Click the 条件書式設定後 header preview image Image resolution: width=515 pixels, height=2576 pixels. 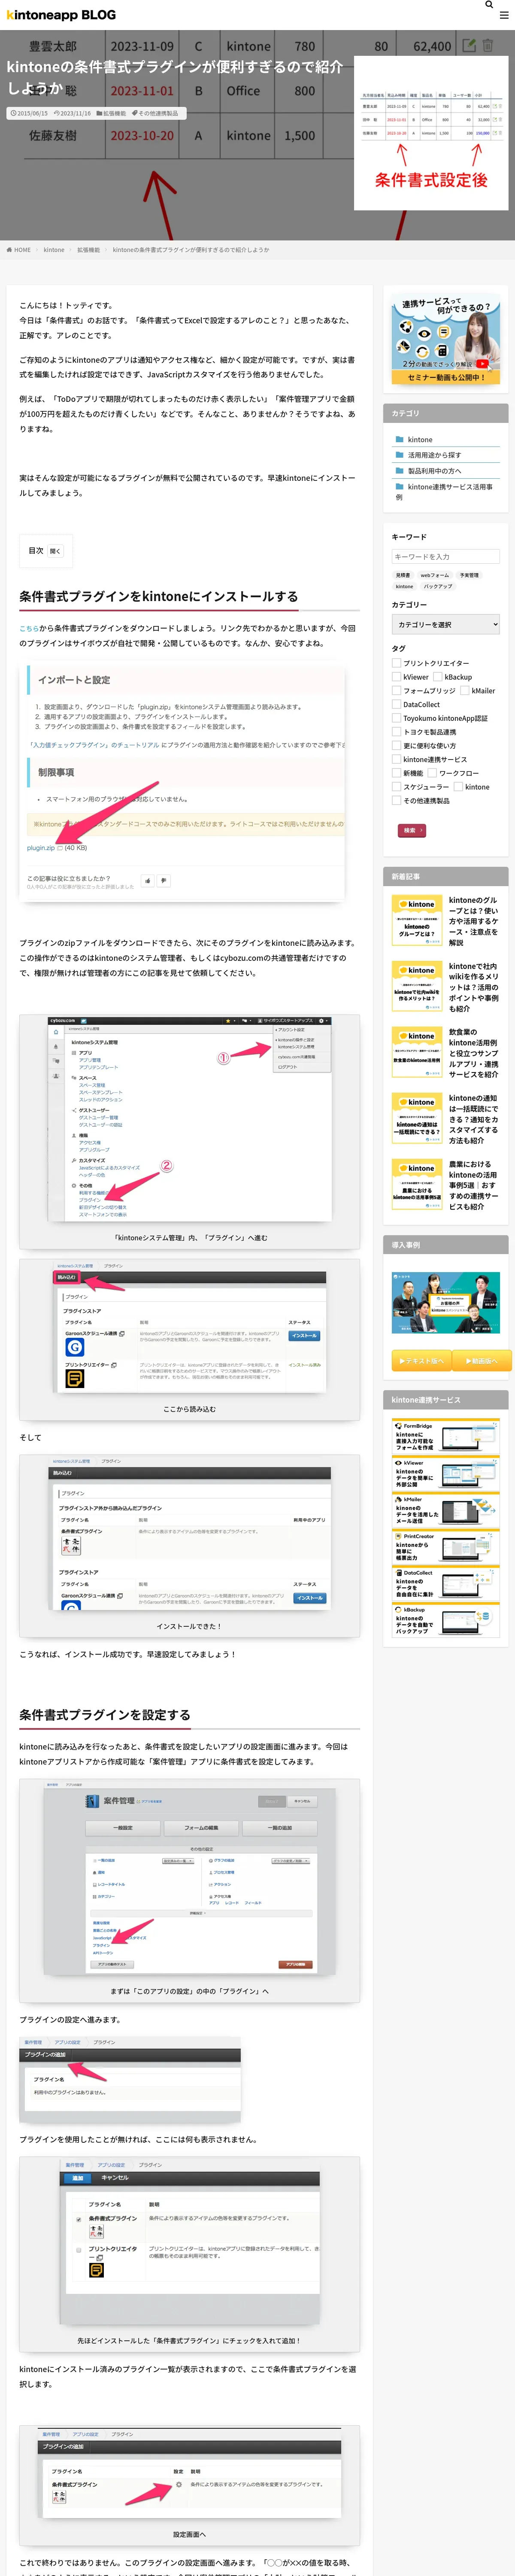tap(431, 134)
